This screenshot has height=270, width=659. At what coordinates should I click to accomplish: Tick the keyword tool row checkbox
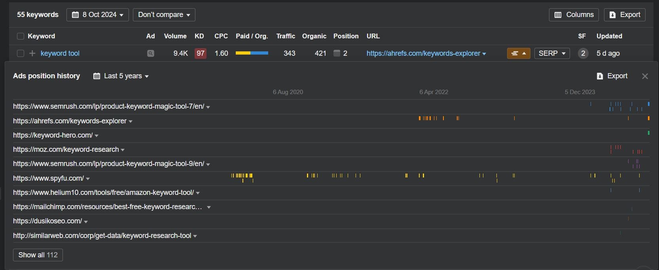point(21,53)
